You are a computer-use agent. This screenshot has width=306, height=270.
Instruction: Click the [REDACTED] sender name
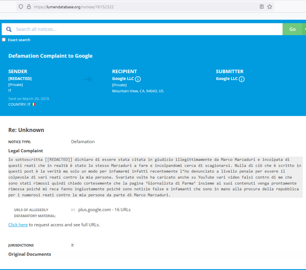pyautogui.click(x=20, y=79)
